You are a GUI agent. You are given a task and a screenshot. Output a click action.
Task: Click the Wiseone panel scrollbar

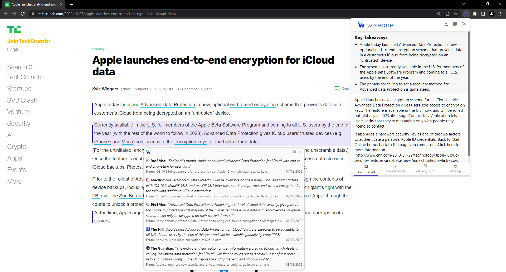tap(469, 94)
